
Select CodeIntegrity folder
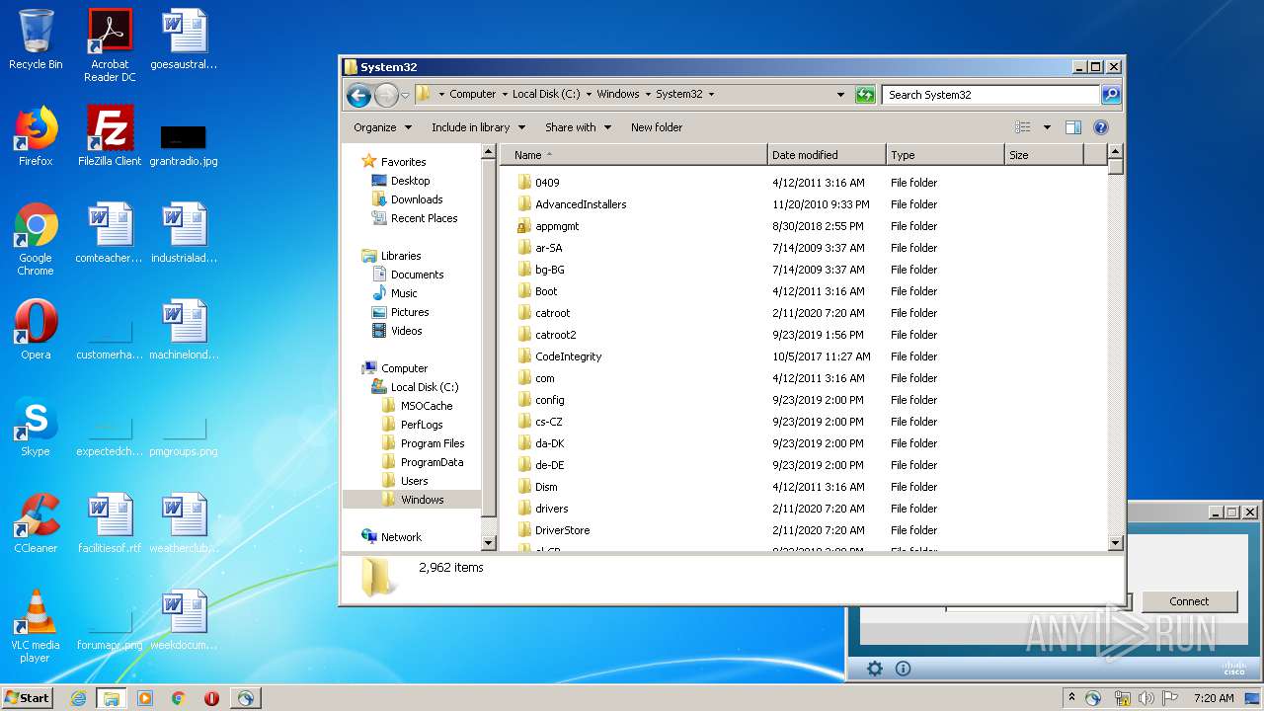point(568,356)
